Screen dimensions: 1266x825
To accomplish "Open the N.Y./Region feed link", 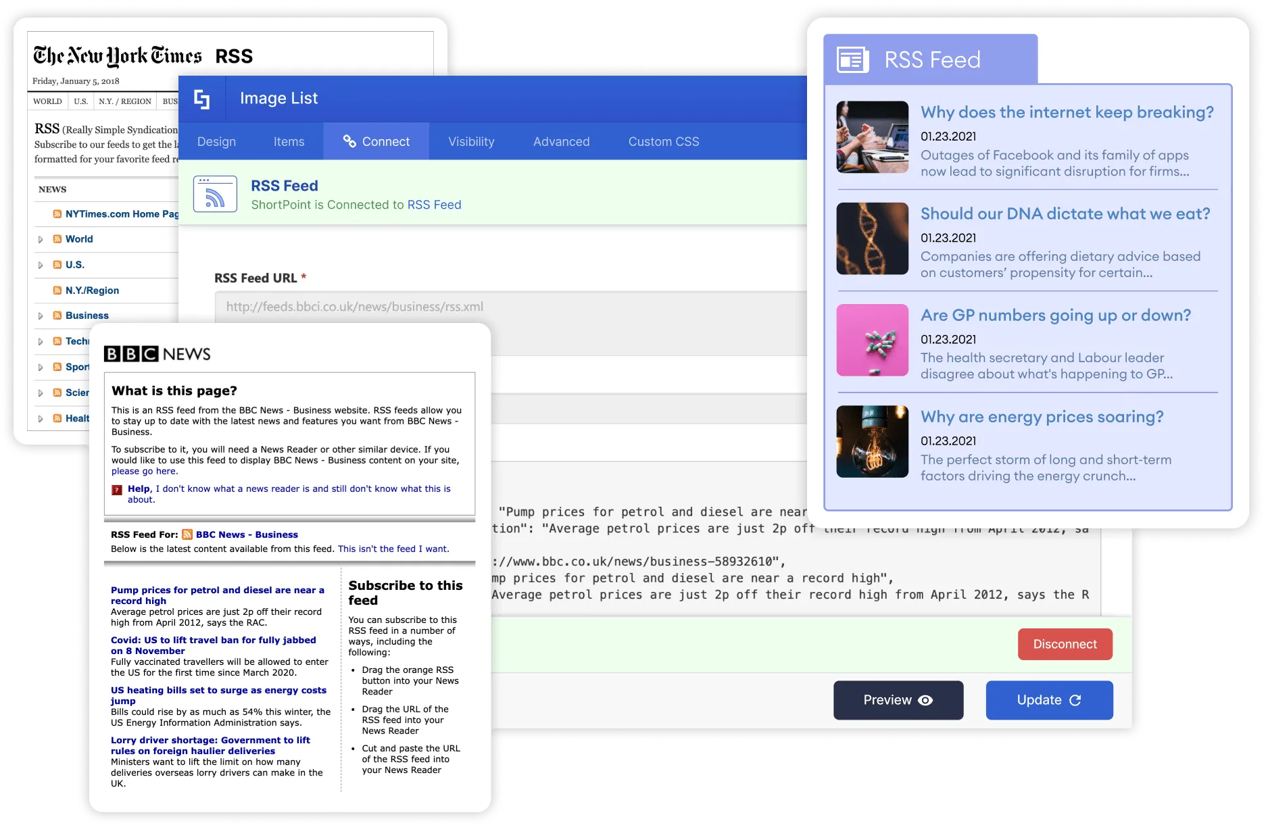I will click(x=92, y=290).
